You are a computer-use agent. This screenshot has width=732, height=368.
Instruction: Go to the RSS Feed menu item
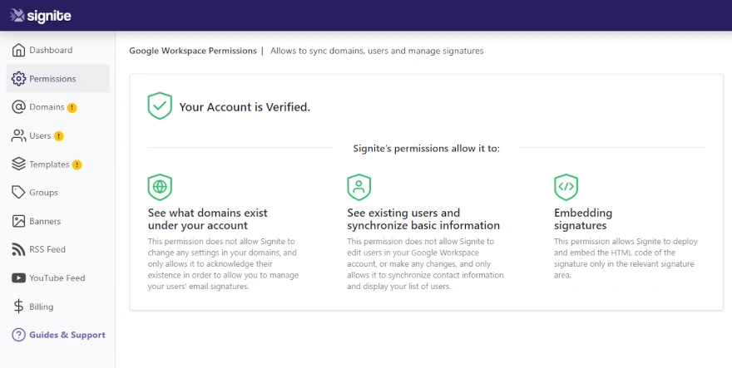pos(58,249)
